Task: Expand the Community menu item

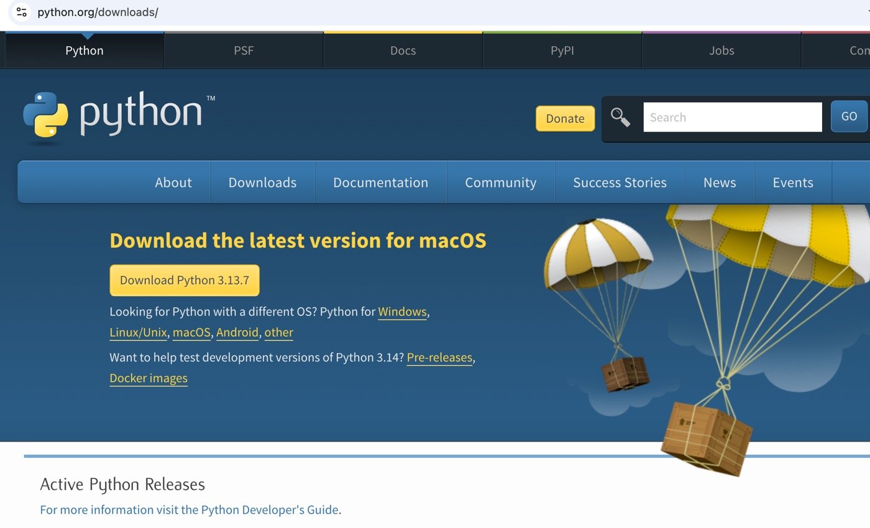Action: click(500, 183)
